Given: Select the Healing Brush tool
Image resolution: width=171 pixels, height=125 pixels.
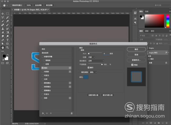Looking at the screenshot, I should [x=3, y=25].
